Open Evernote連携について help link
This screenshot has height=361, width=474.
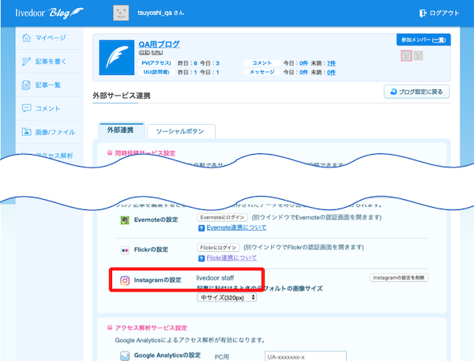tap(236, 228)
